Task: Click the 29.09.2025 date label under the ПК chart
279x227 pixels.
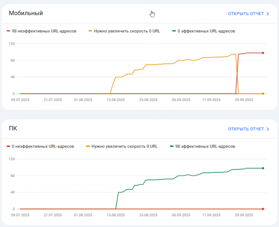Action: pyautogui.click(x=243, y=215)
